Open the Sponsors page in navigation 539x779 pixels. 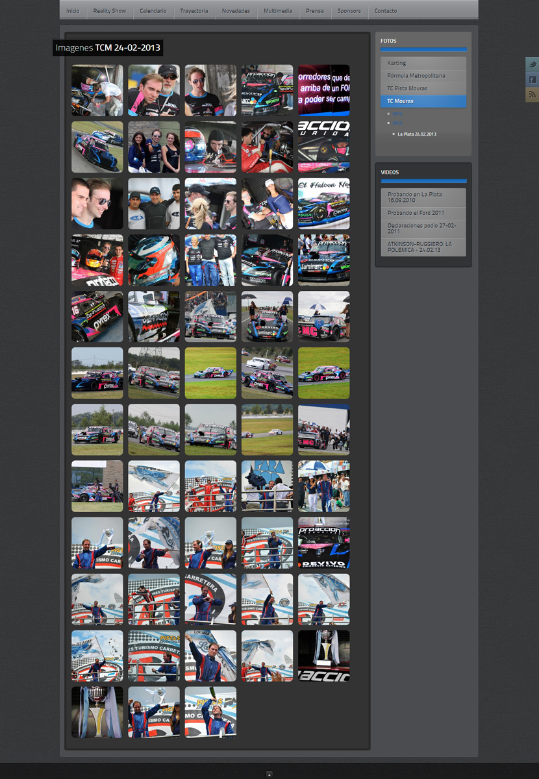point(349,11)
